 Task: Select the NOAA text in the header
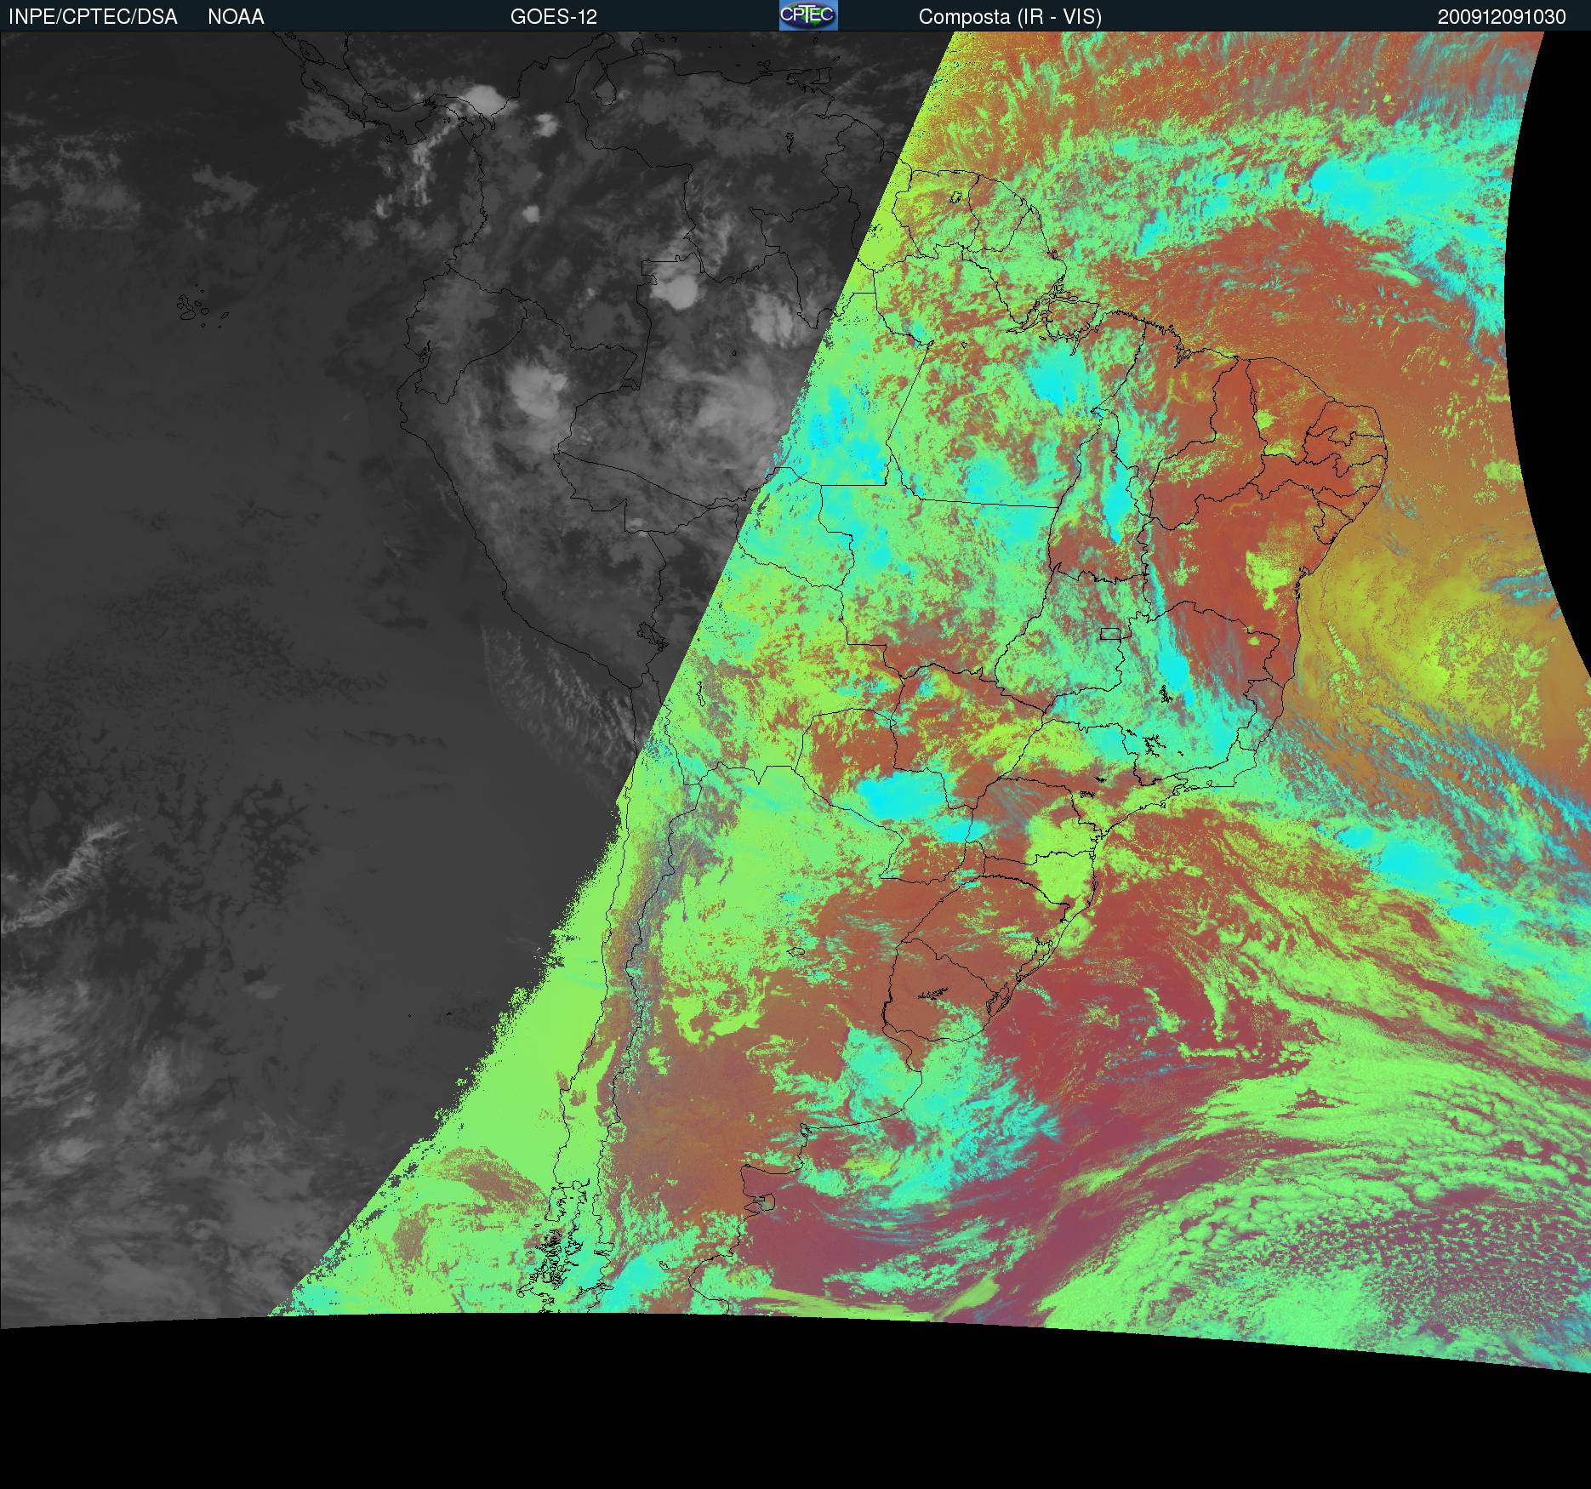pos(236,17)
